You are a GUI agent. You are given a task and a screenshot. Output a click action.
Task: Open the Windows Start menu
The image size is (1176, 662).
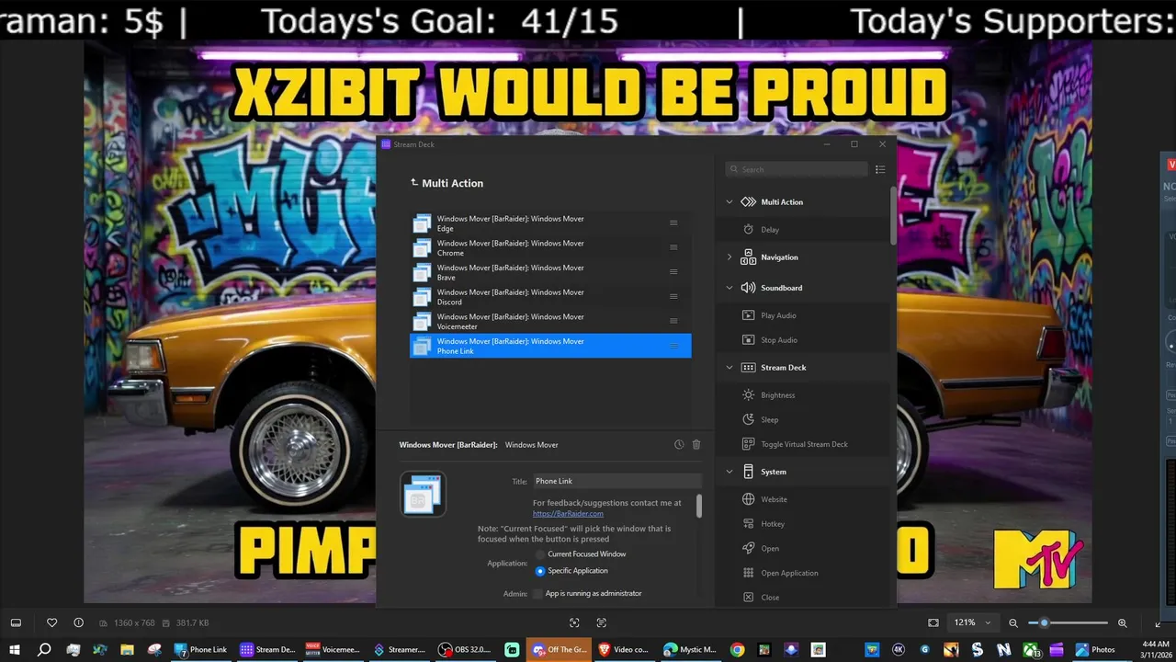click(15, 649)
